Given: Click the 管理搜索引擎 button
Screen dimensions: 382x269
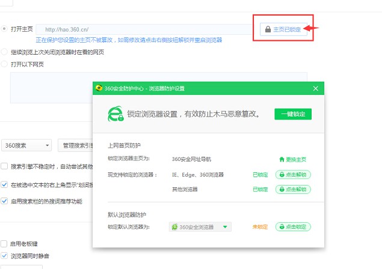Looking at the screenshot, I should click(x=76, y=145).
